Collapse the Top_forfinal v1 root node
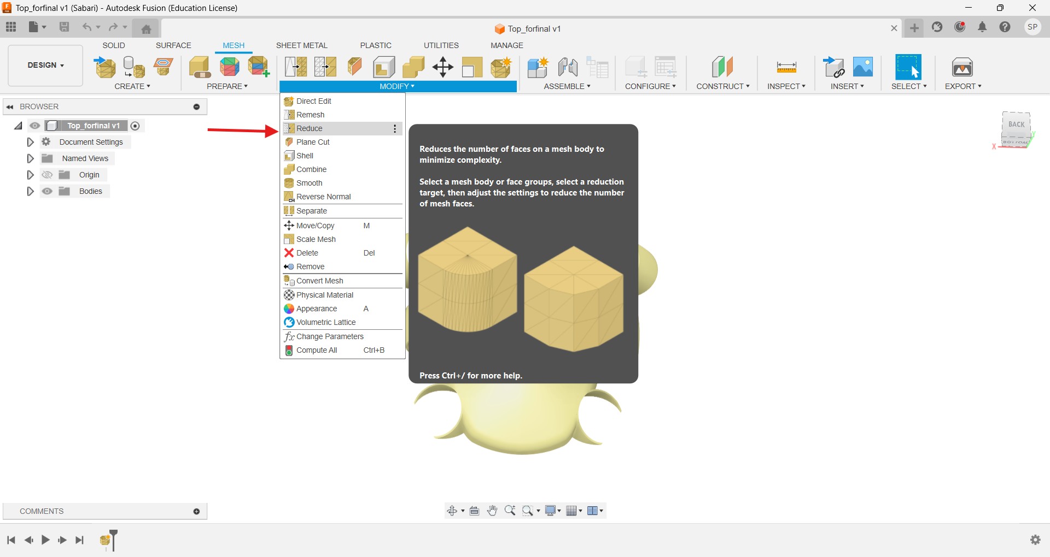The image size is (1050, 557). tap(18, 126)
